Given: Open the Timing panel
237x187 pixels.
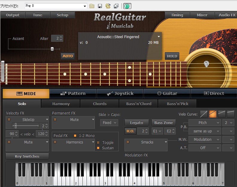Looking at the screenshot, I should pyautogui.click(x=177, y=15).
